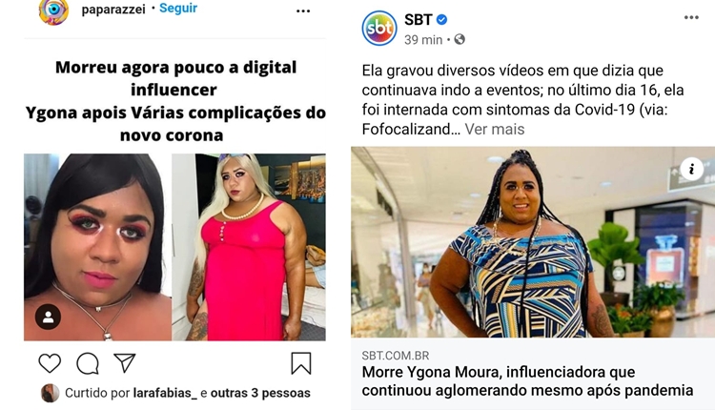Open the Morre Ygona Moura article headline
The height and width of the screenshot is (410, 715).
[x=527, y=381]
